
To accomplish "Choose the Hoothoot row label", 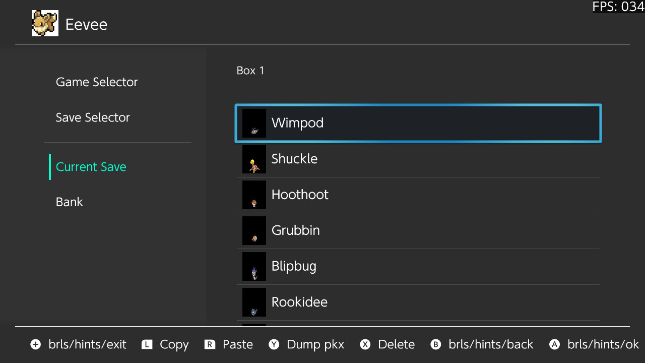I will tap(300, 195).
